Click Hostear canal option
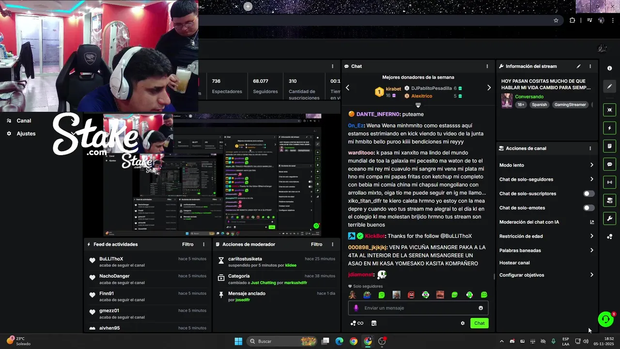This screenshot has height=349, width=620. pos(514,263)
